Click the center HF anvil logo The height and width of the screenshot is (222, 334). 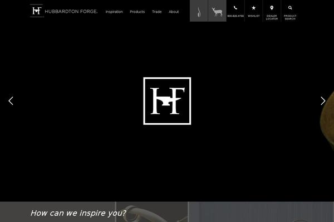coord(167,101)
